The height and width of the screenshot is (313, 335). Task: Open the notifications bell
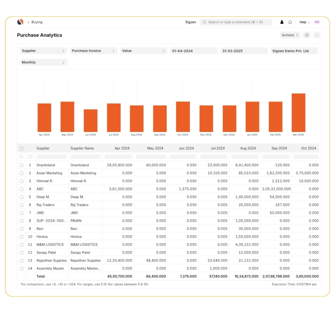click(290, 22)
